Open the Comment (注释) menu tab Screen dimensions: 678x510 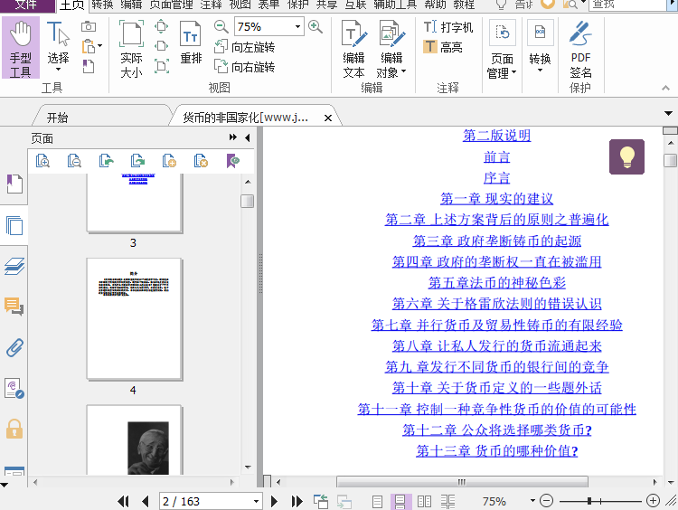(211, 5)
